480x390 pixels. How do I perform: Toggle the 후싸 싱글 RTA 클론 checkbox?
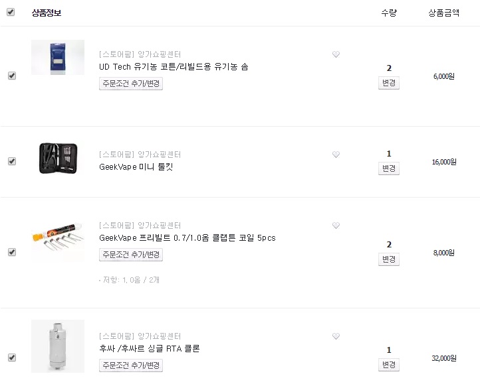(11, 357)
